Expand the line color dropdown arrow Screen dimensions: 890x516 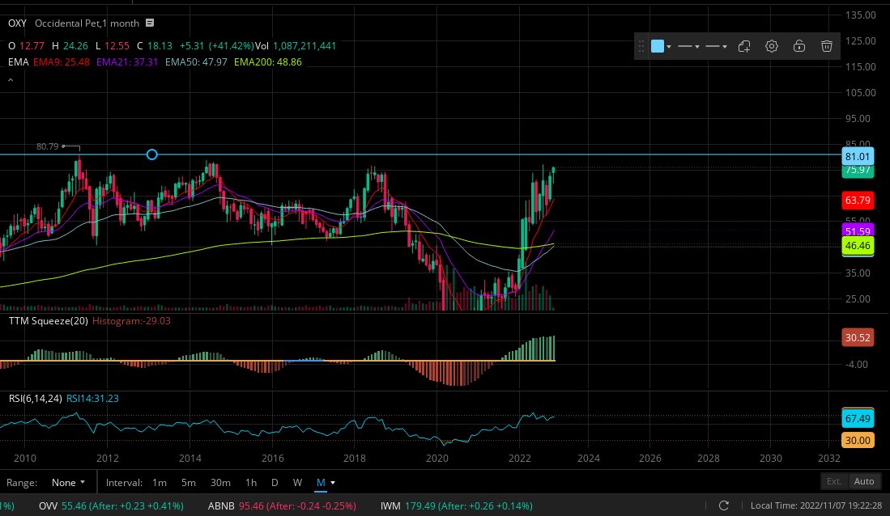pos(669,47)
